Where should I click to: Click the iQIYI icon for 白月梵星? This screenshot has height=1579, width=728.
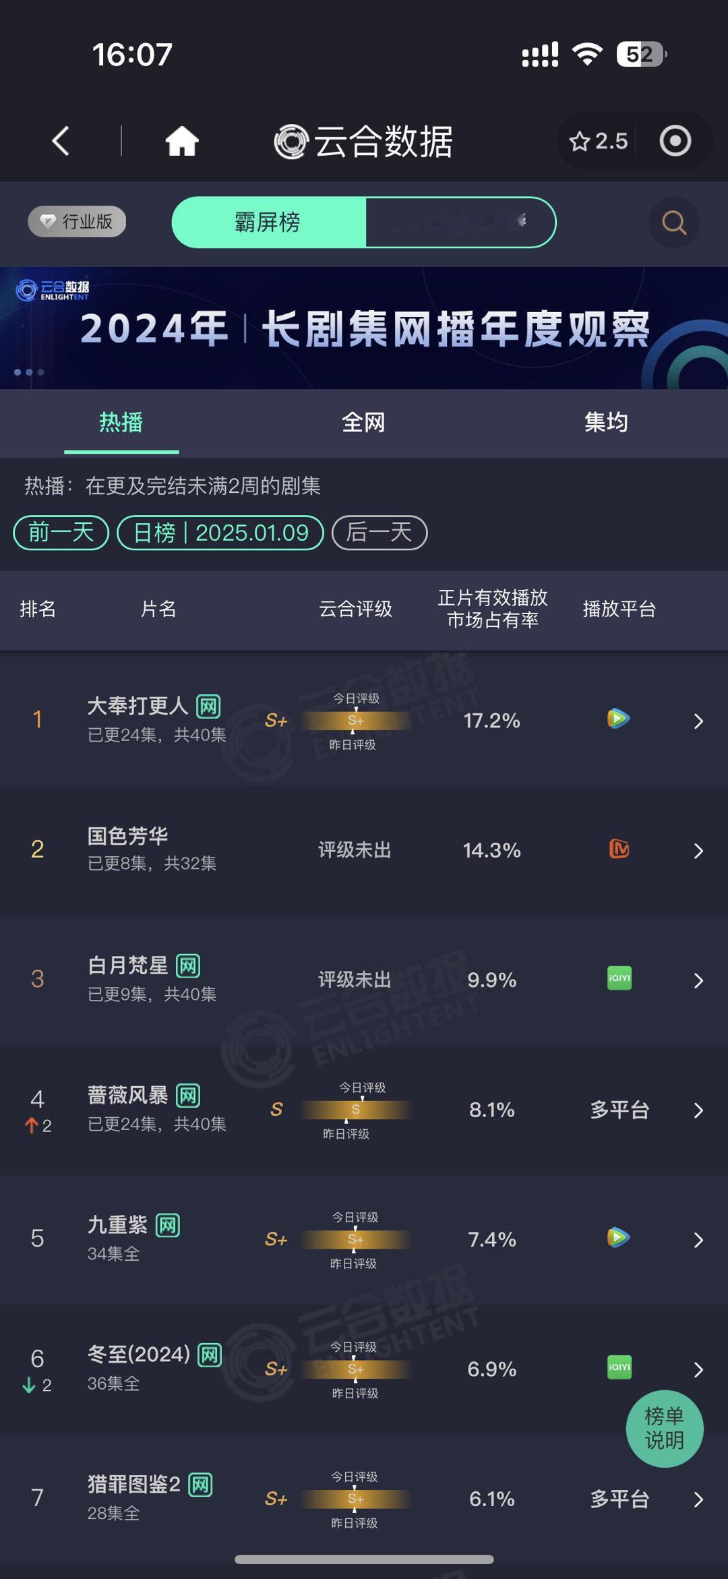coord(618,979)
